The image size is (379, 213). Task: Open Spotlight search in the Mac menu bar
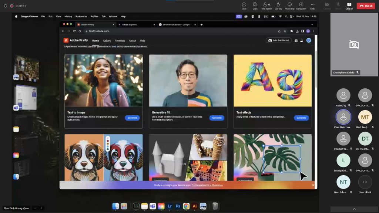pos(286,16)
